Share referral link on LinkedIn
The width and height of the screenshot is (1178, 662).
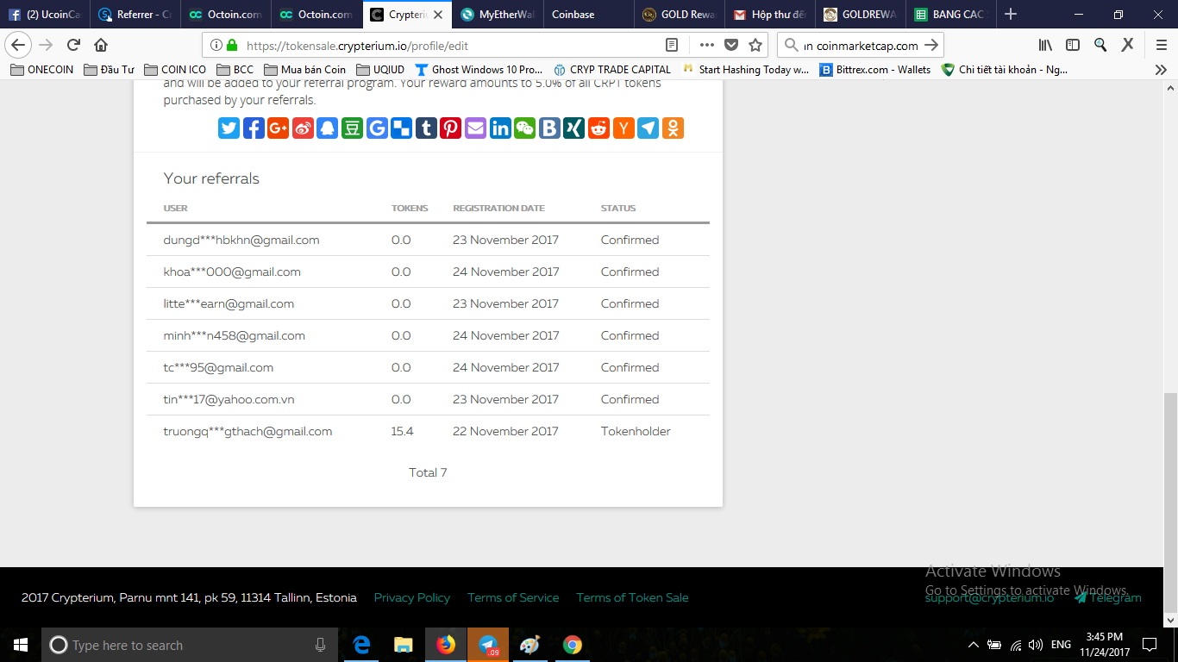[x=500, y=128]
